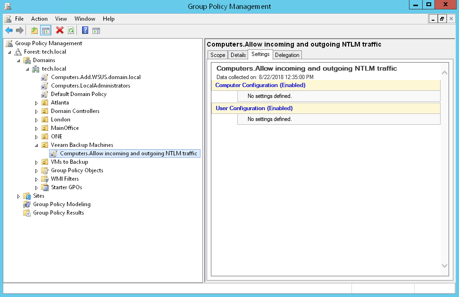Click the green Refresh icon
The width and height of the screenshot is (459, 297).
(x=71, y=31)
